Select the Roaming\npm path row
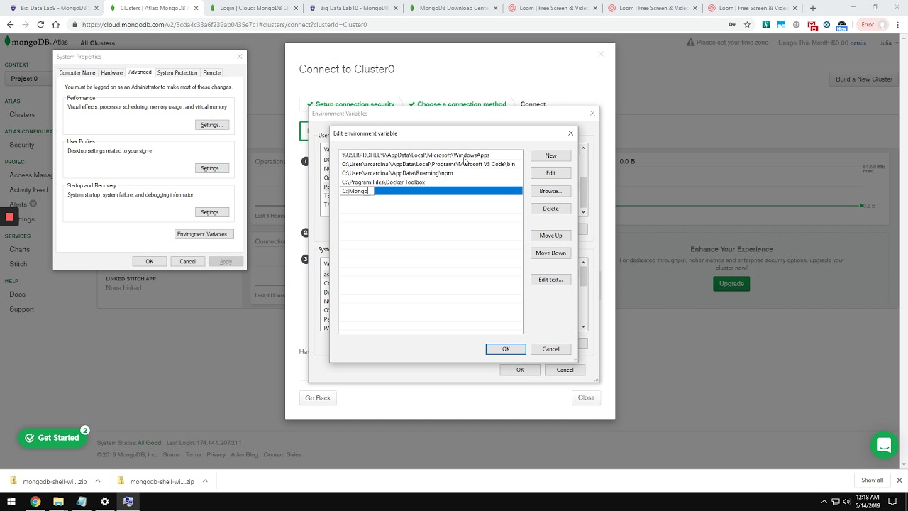The height and width of the screenshot is (511, 908). tap(431, 173)
